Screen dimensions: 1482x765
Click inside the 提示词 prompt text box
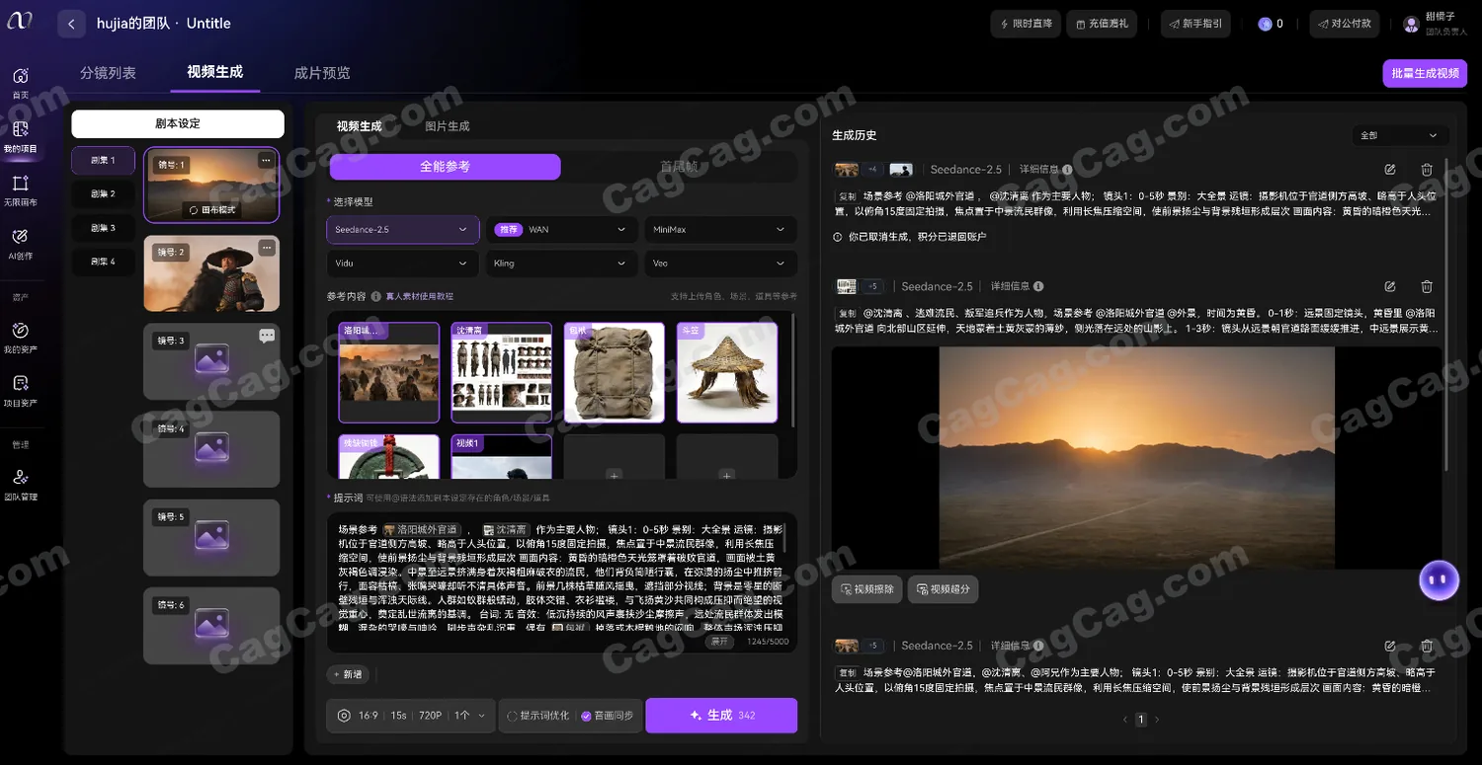pos(561,581)
